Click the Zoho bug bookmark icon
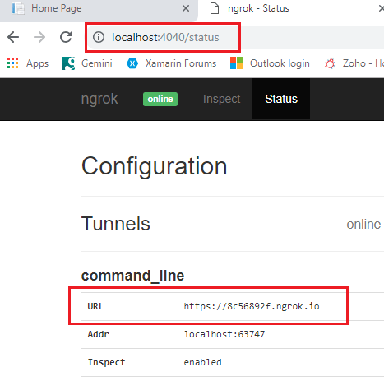The height and width of the screenshot is (381, 384). (330, 63)
